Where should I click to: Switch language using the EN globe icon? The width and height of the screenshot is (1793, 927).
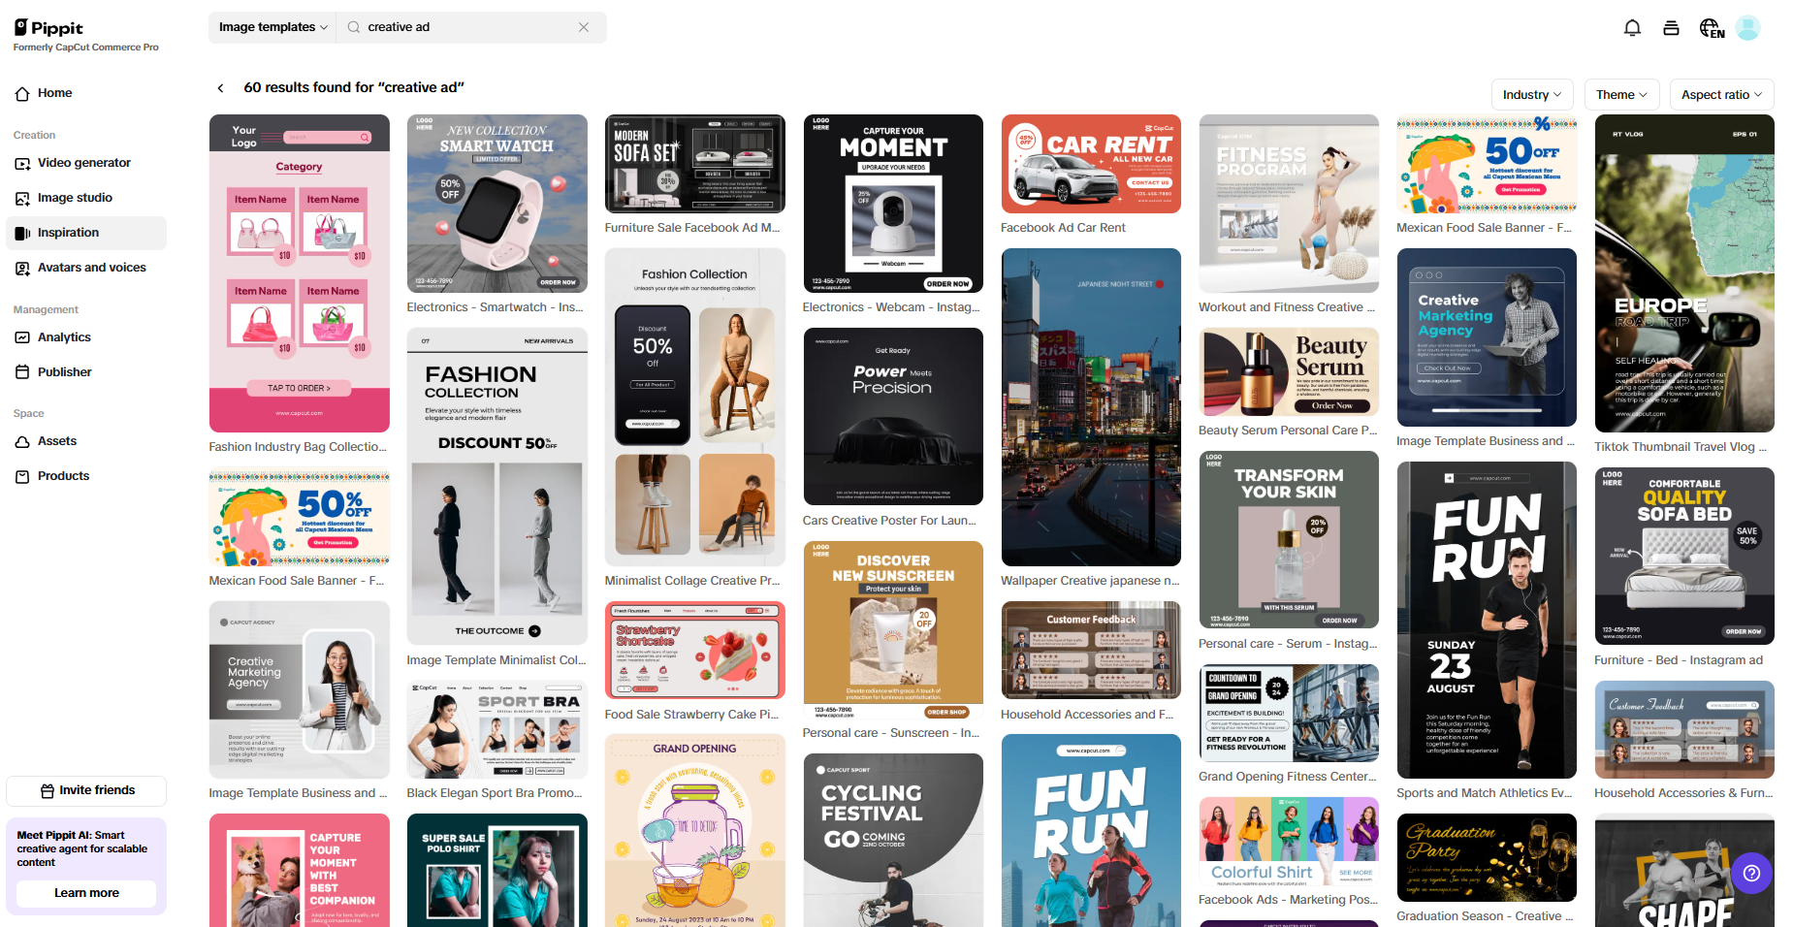pyautogui.click(x=1712, y=27)
